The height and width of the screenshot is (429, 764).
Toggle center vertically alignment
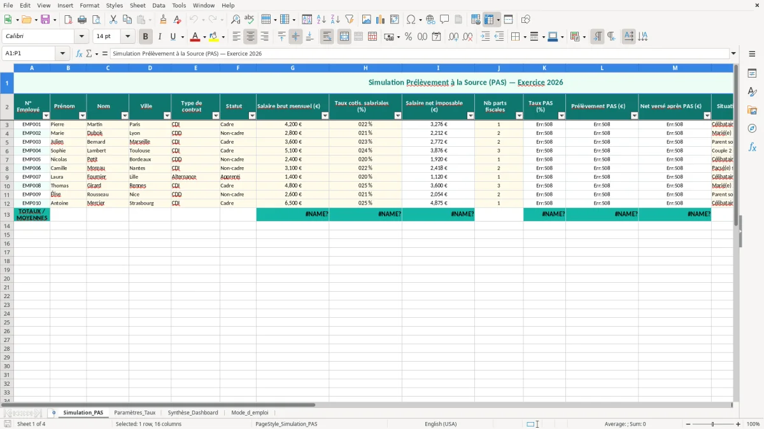[295, 37]
